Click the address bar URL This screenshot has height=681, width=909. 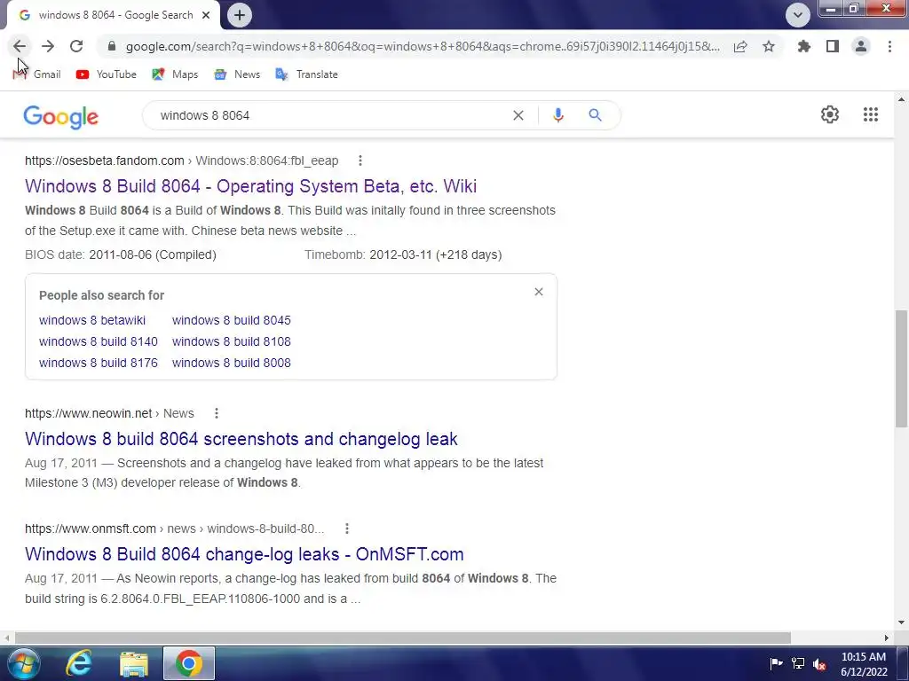[423, 46]
